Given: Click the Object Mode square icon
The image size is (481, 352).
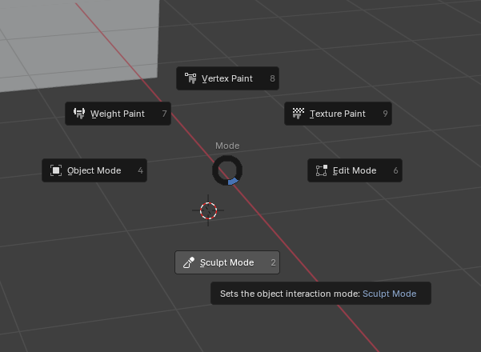Looking at the screenshot, I should coord(56,170).
